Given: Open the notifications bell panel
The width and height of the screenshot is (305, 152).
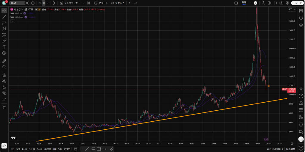Looking at the screenshot, I should [x=301, y=124].
